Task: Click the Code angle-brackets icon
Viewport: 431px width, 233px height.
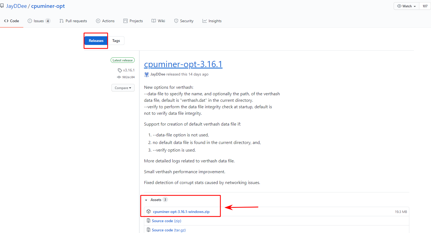Action: coord(6,21)
